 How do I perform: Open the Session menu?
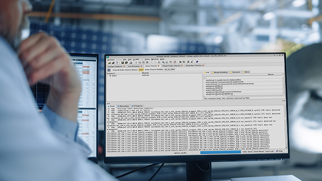tap(111, 60)
